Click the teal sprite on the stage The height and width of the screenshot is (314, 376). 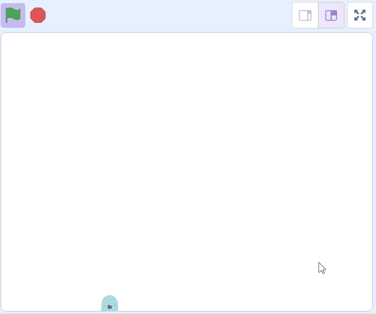click(x=109, y=303)
